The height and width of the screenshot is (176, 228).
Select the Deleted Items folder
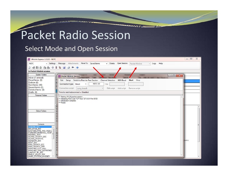click(x=36, y=90)
